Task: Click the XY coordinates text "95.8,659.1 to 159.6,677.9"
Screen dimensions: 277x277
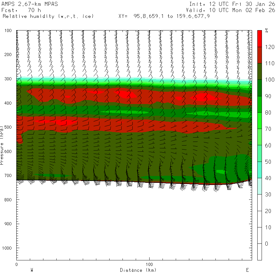Action: click(171, 16)
